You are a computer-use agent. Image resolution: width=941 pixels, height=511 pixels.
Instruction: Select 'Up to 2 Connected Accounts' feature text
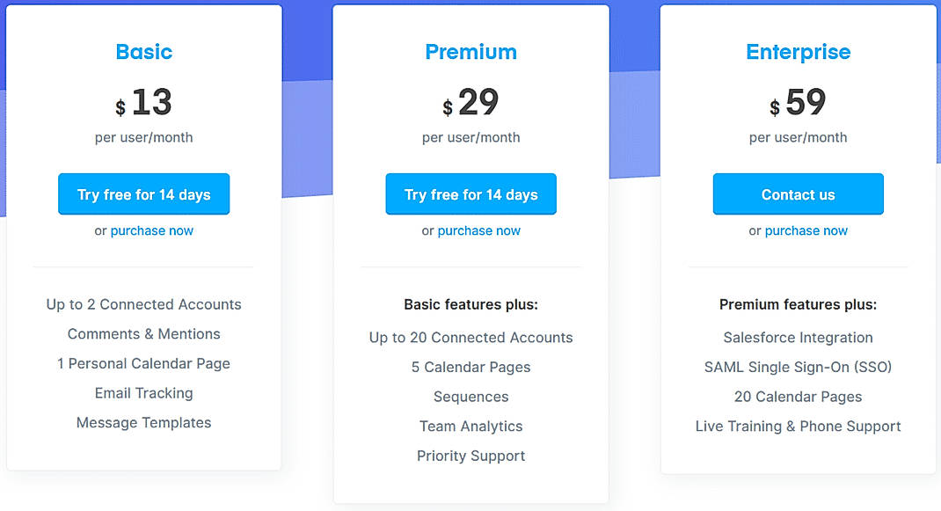(143, 304)
